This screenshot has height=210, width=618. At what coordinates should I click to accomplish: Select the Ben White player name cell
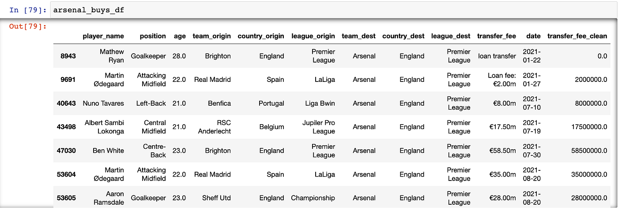pyautogui.click(x=108, y=151)
